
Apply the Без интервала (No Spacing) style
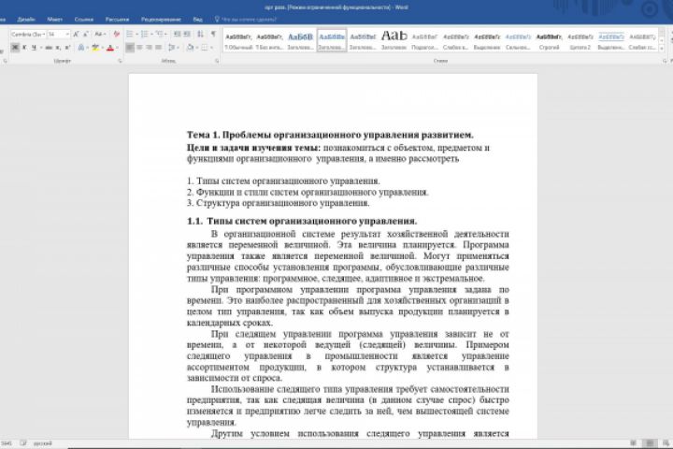(269, 41)
